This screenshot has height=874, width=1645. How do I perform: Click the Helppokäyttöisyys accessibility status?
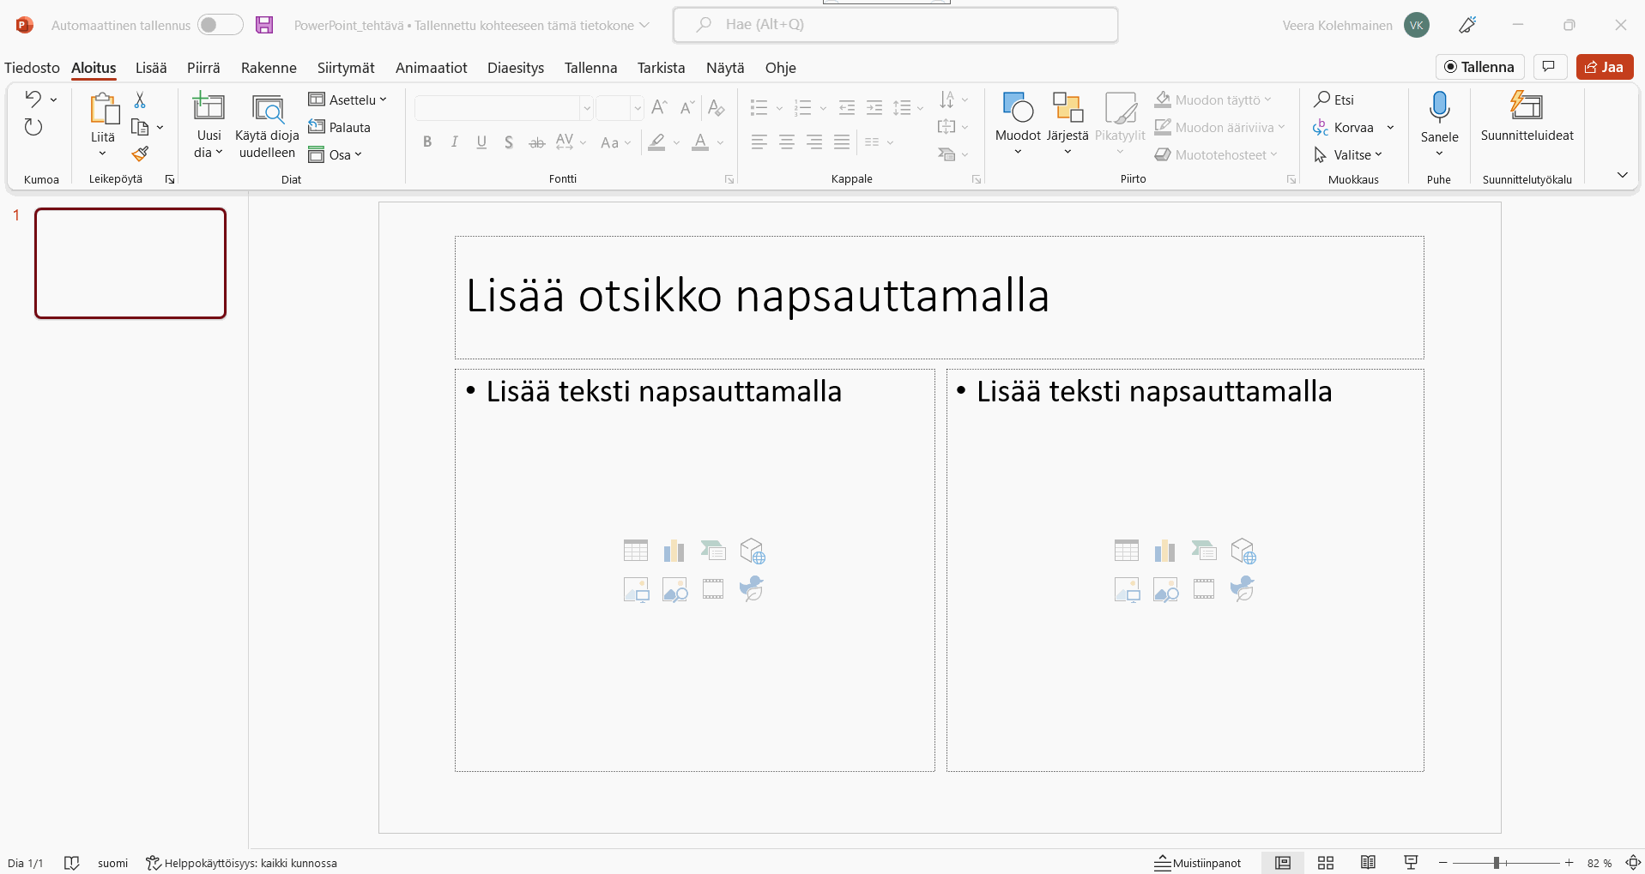point(241,863)
